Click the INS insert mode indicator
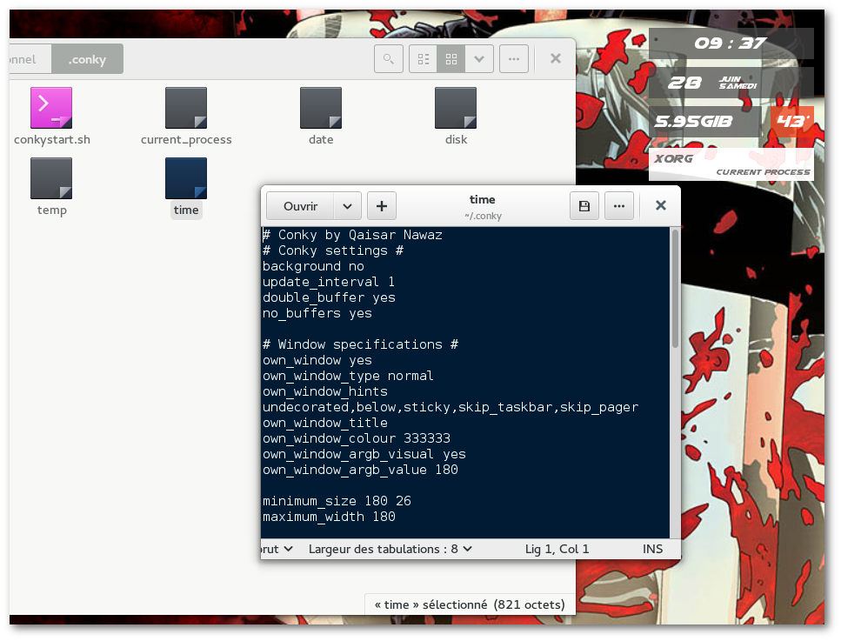This screenshot has width=841, height=641. pos(653,550)
